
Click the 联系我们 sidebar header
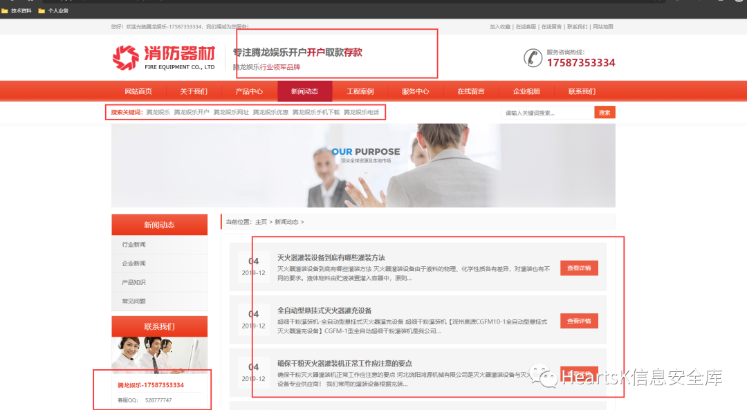click(x=160, y=326)
